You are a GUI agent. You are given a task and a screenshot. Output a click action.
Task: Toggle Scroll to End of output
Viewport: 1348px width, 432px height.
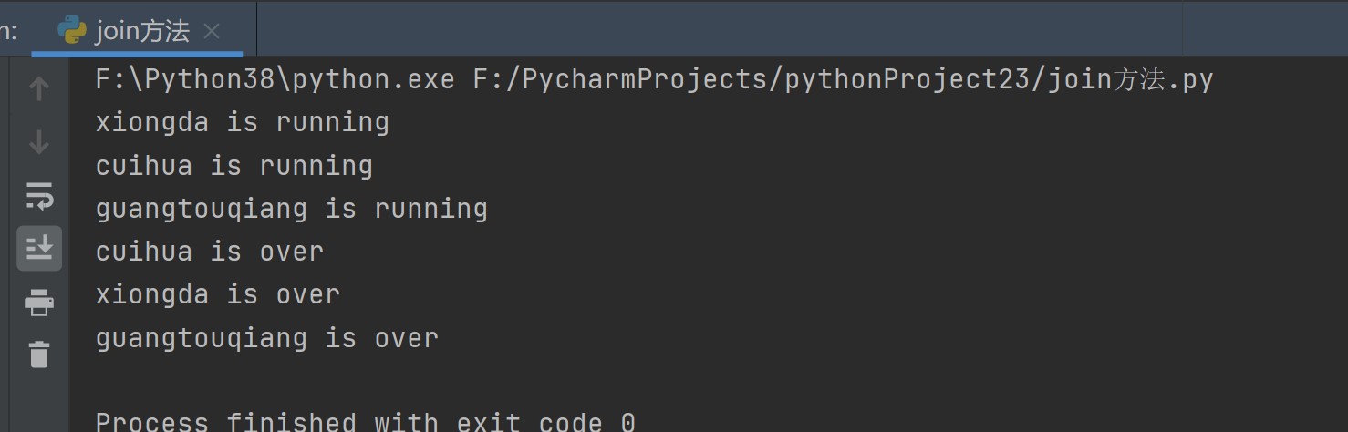pos(39,248)
